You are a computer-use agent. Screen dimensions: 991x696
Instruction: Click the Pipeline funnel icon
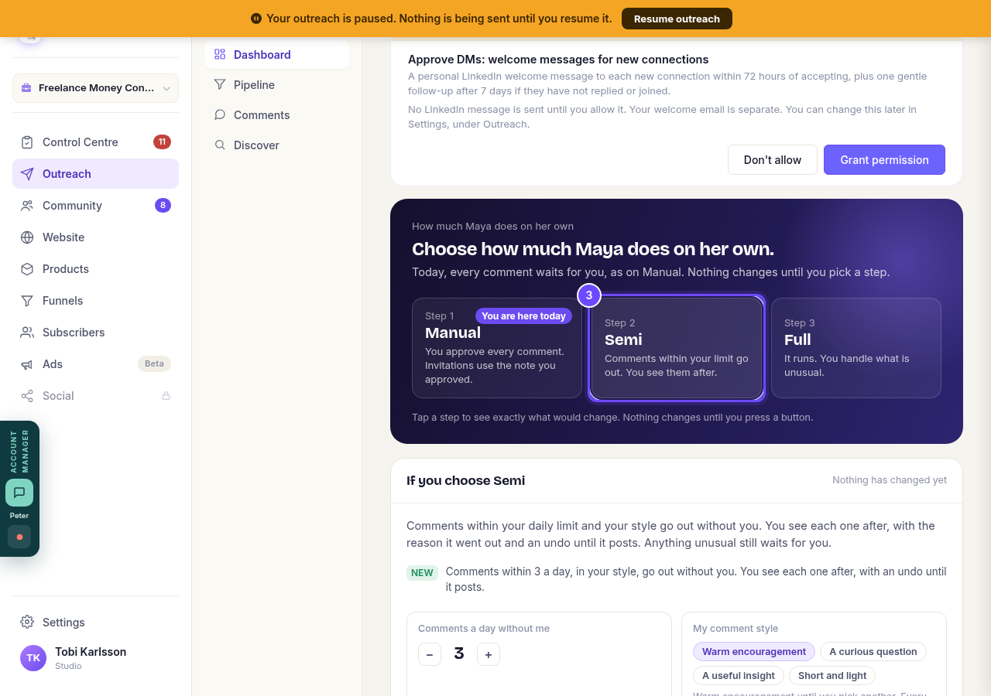click(220, 85)
